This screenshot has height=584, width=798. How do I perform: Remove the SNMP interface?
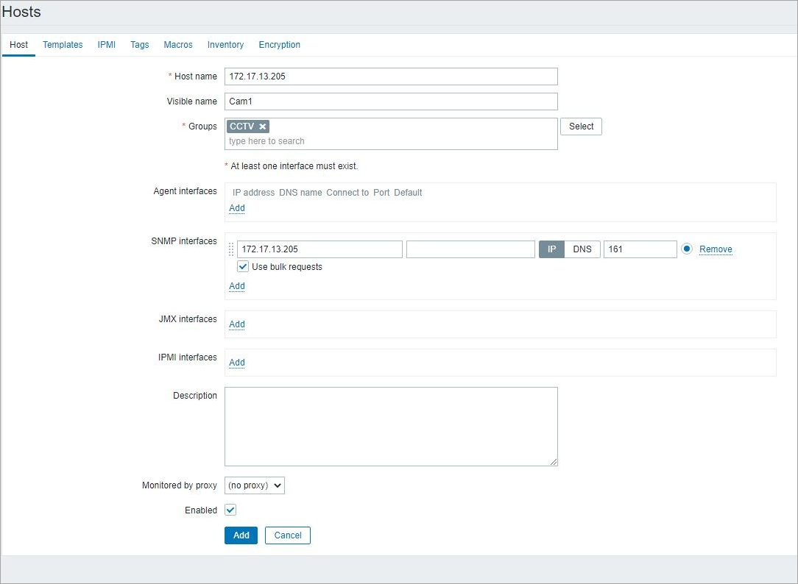click(x=716, y=249)
